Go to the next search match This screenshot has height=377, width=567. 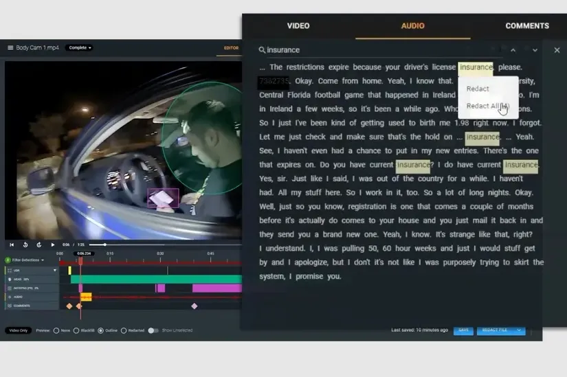(535, 50)
